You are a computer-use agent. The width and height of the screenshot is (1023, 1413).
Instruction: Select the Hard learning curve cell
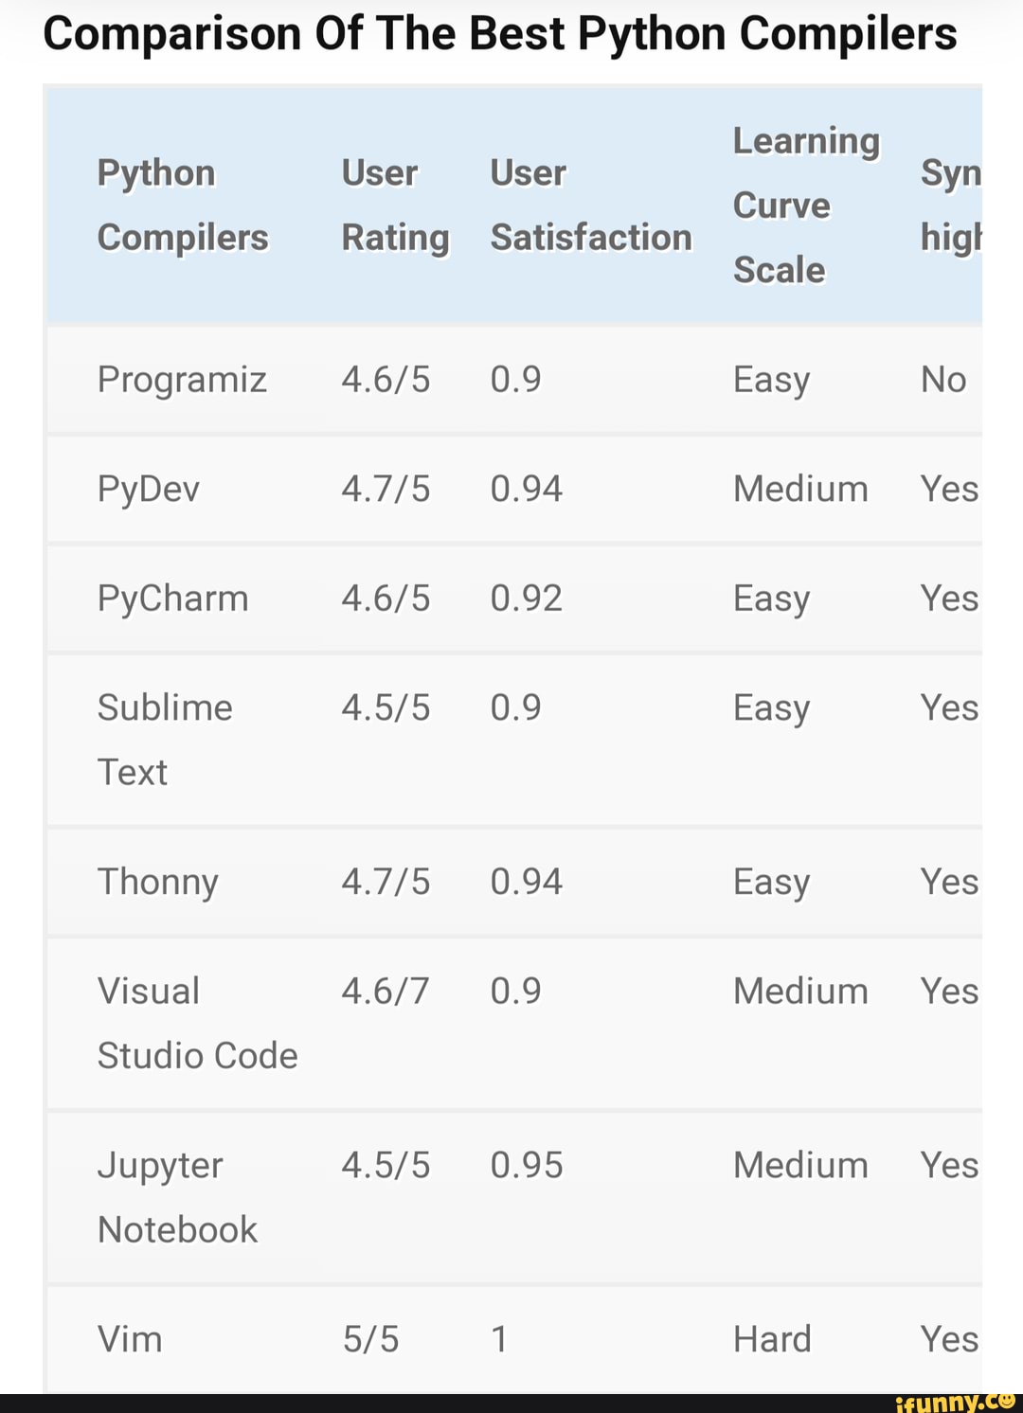[x=772, y=1339]
